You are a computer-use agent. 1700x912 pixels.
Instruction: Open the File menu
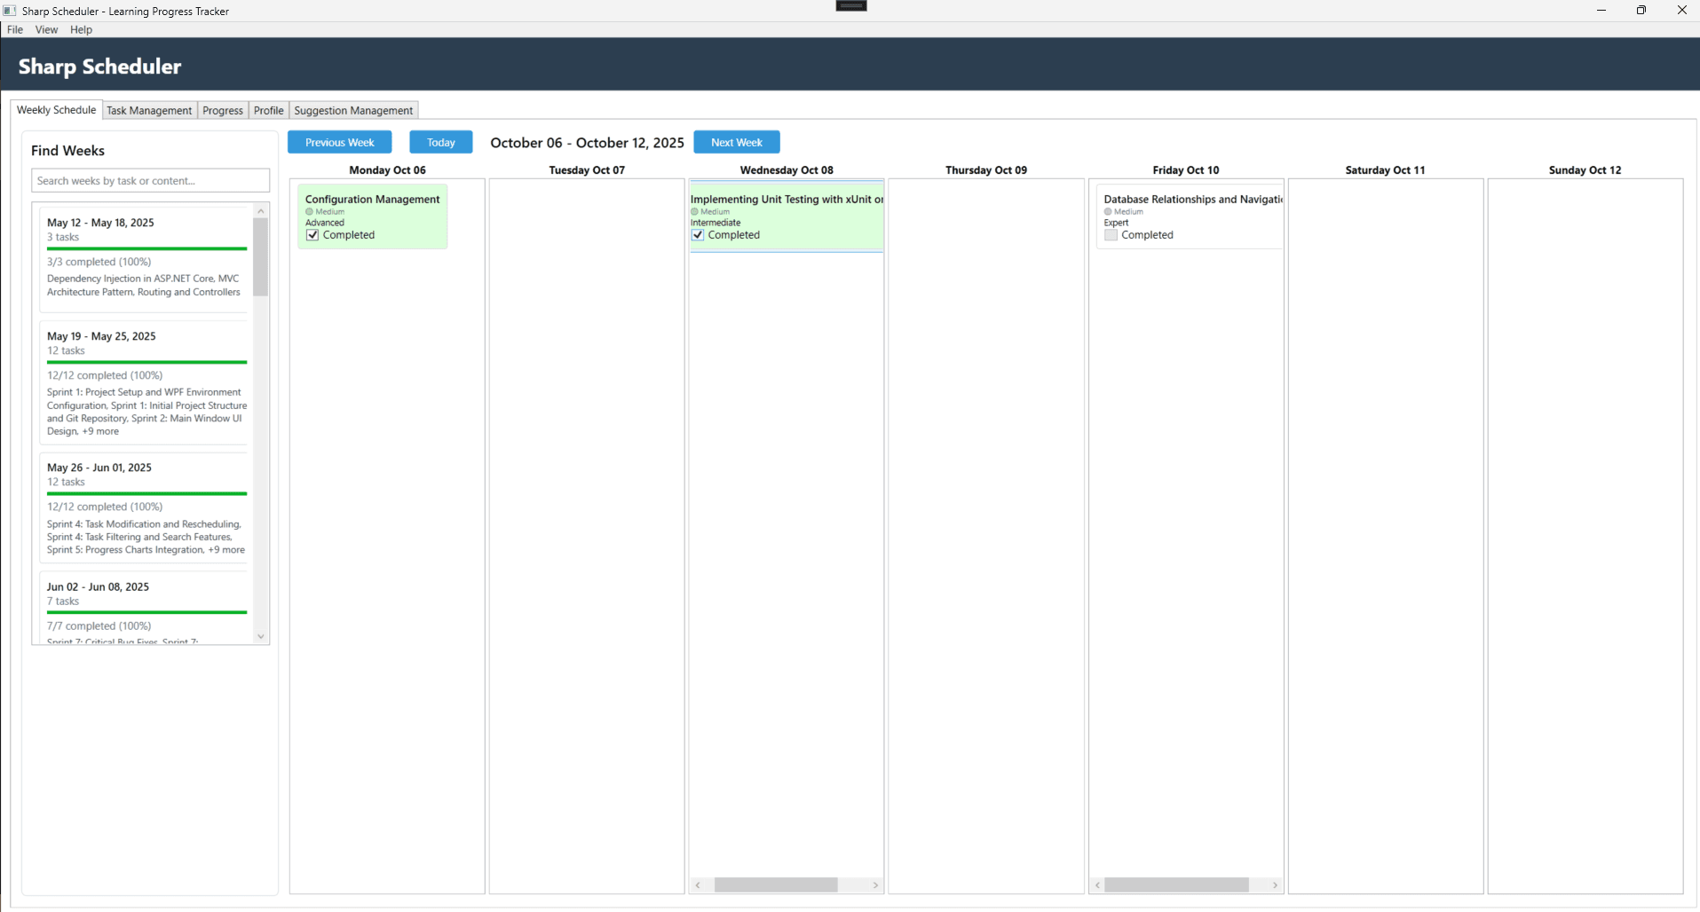(14, 29)
